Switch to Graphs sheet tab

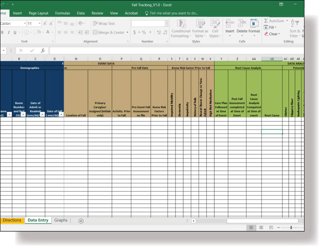pyautogui.click(x=61, y=220)
